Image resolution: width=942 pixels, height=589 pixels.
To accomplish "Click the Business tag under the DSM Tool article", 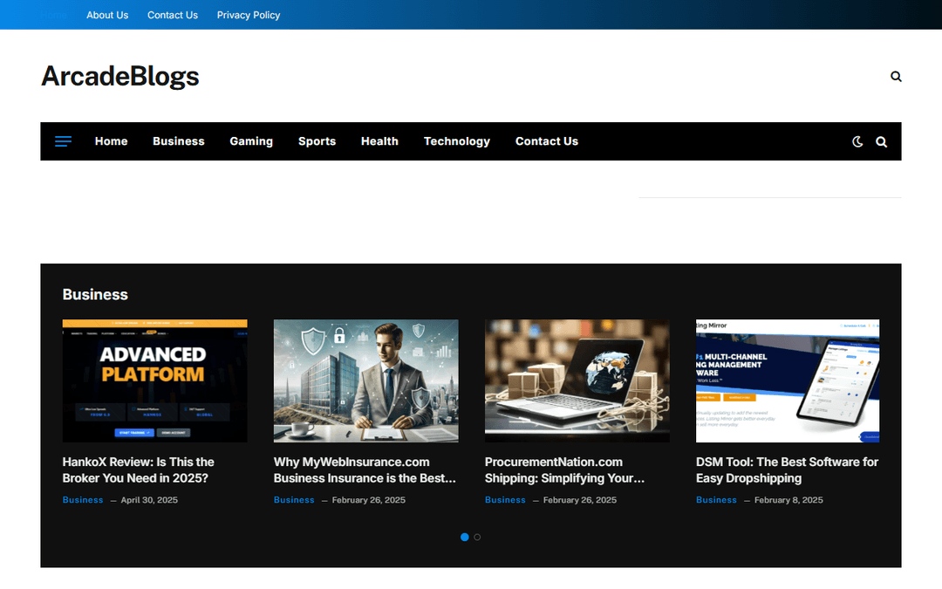I will coord(716,500).
